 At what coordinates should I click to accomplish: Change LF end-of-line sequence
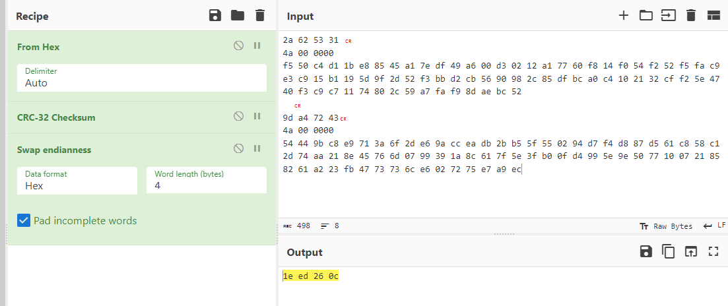714,226
